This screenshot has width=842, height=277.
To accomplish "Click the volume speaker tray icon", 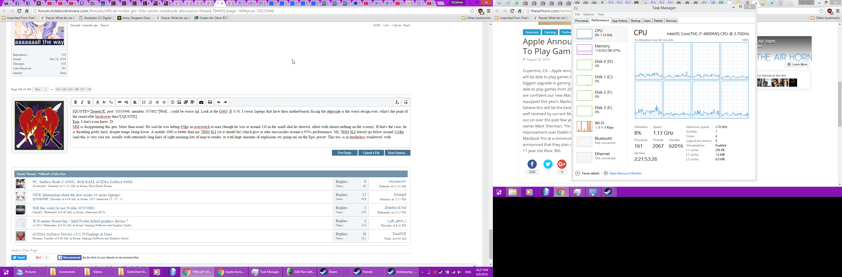I will [x=460, y=272].
